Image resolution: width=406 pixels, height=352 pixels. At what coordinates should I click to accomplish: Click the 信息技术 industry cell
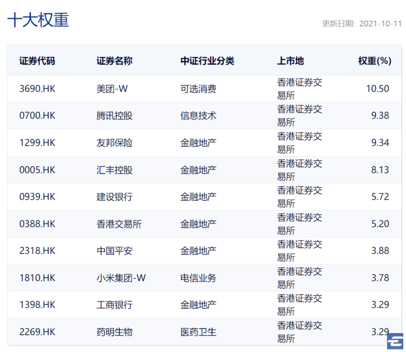(x=198, y=115)
